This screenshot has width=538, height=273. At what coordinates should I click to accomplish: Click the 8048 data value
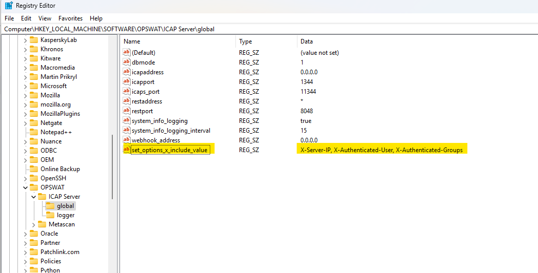click(x=306, y=111)
